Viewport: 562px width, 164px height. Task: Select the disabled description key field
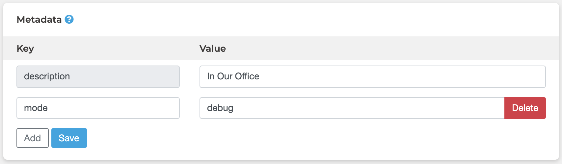pos(98,77)
